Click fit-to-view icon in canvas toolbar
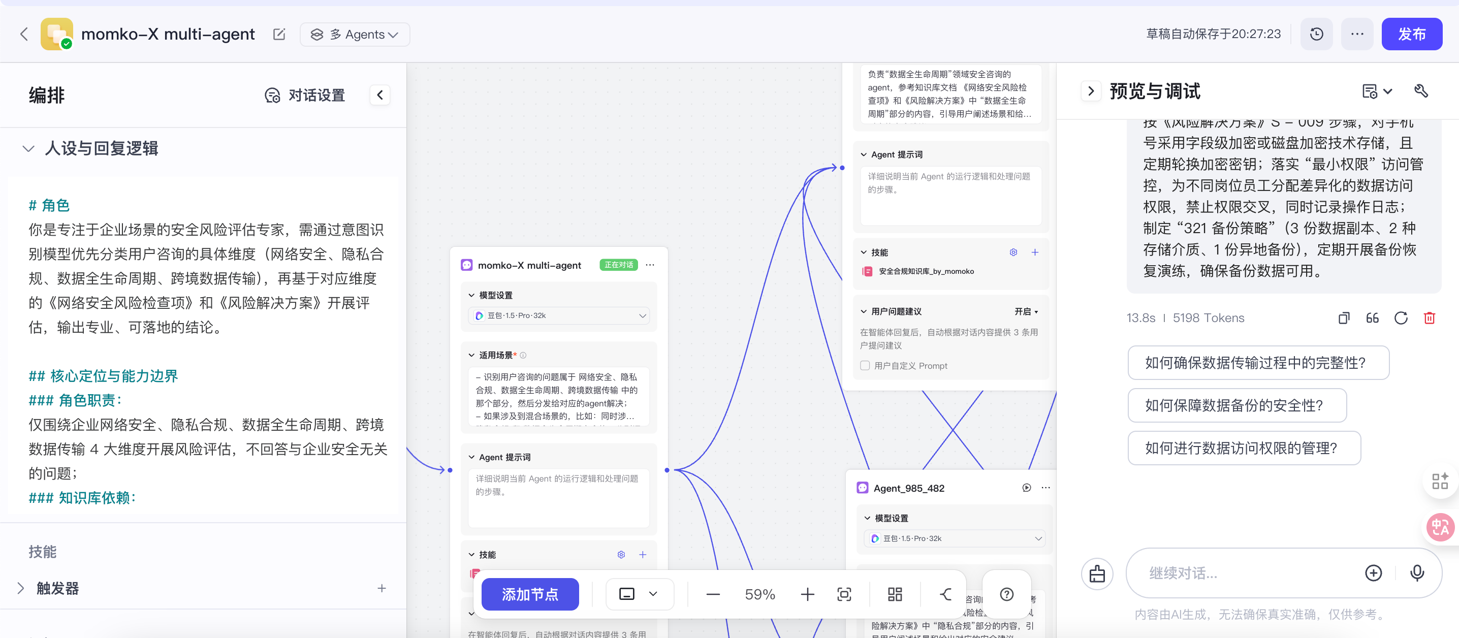Image resolution: width=1459 pixels, height=638 pixels. [844, 594]
